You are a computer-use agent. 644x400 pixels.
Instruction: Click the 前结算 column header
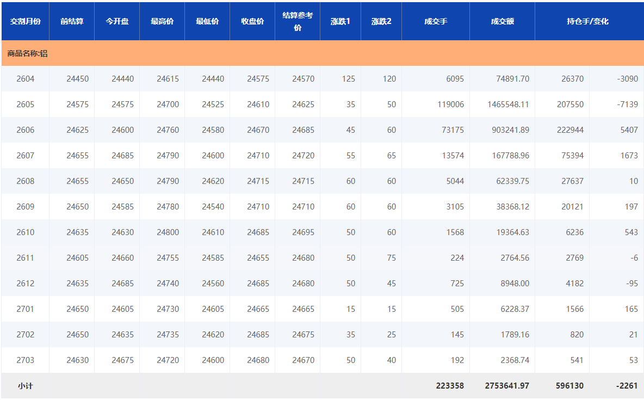pyautogui.click(x=72, y=21)
